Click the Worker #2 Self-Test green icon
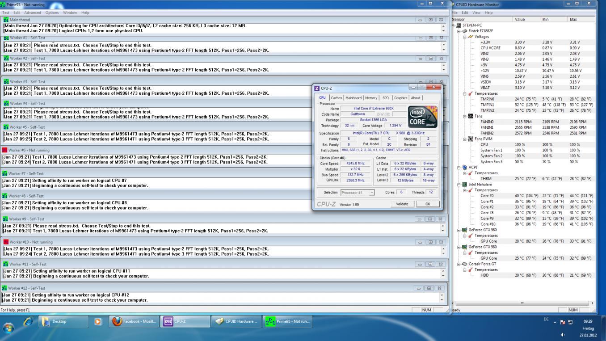Screen dimensions: 606x341 coord(6,59)
